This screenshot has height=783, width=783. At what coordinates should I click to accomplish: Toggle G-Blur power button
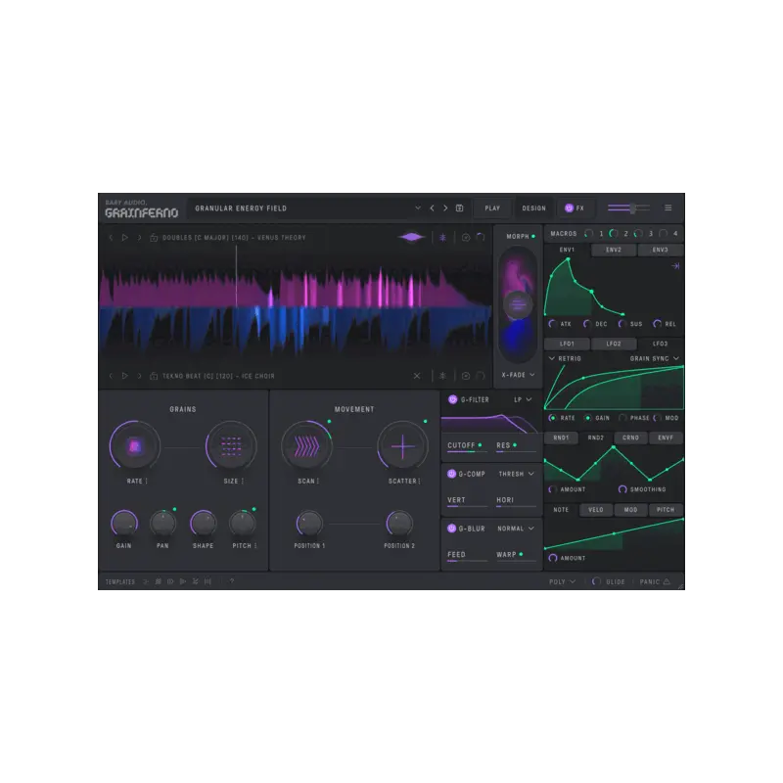(x=451, y=528)
